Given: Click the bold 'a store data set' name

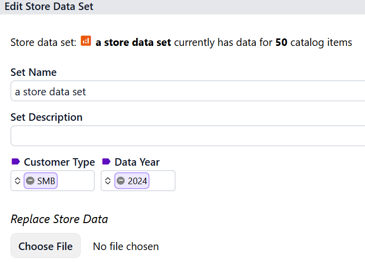Looking at the screenshot, I should pos(133,42).
